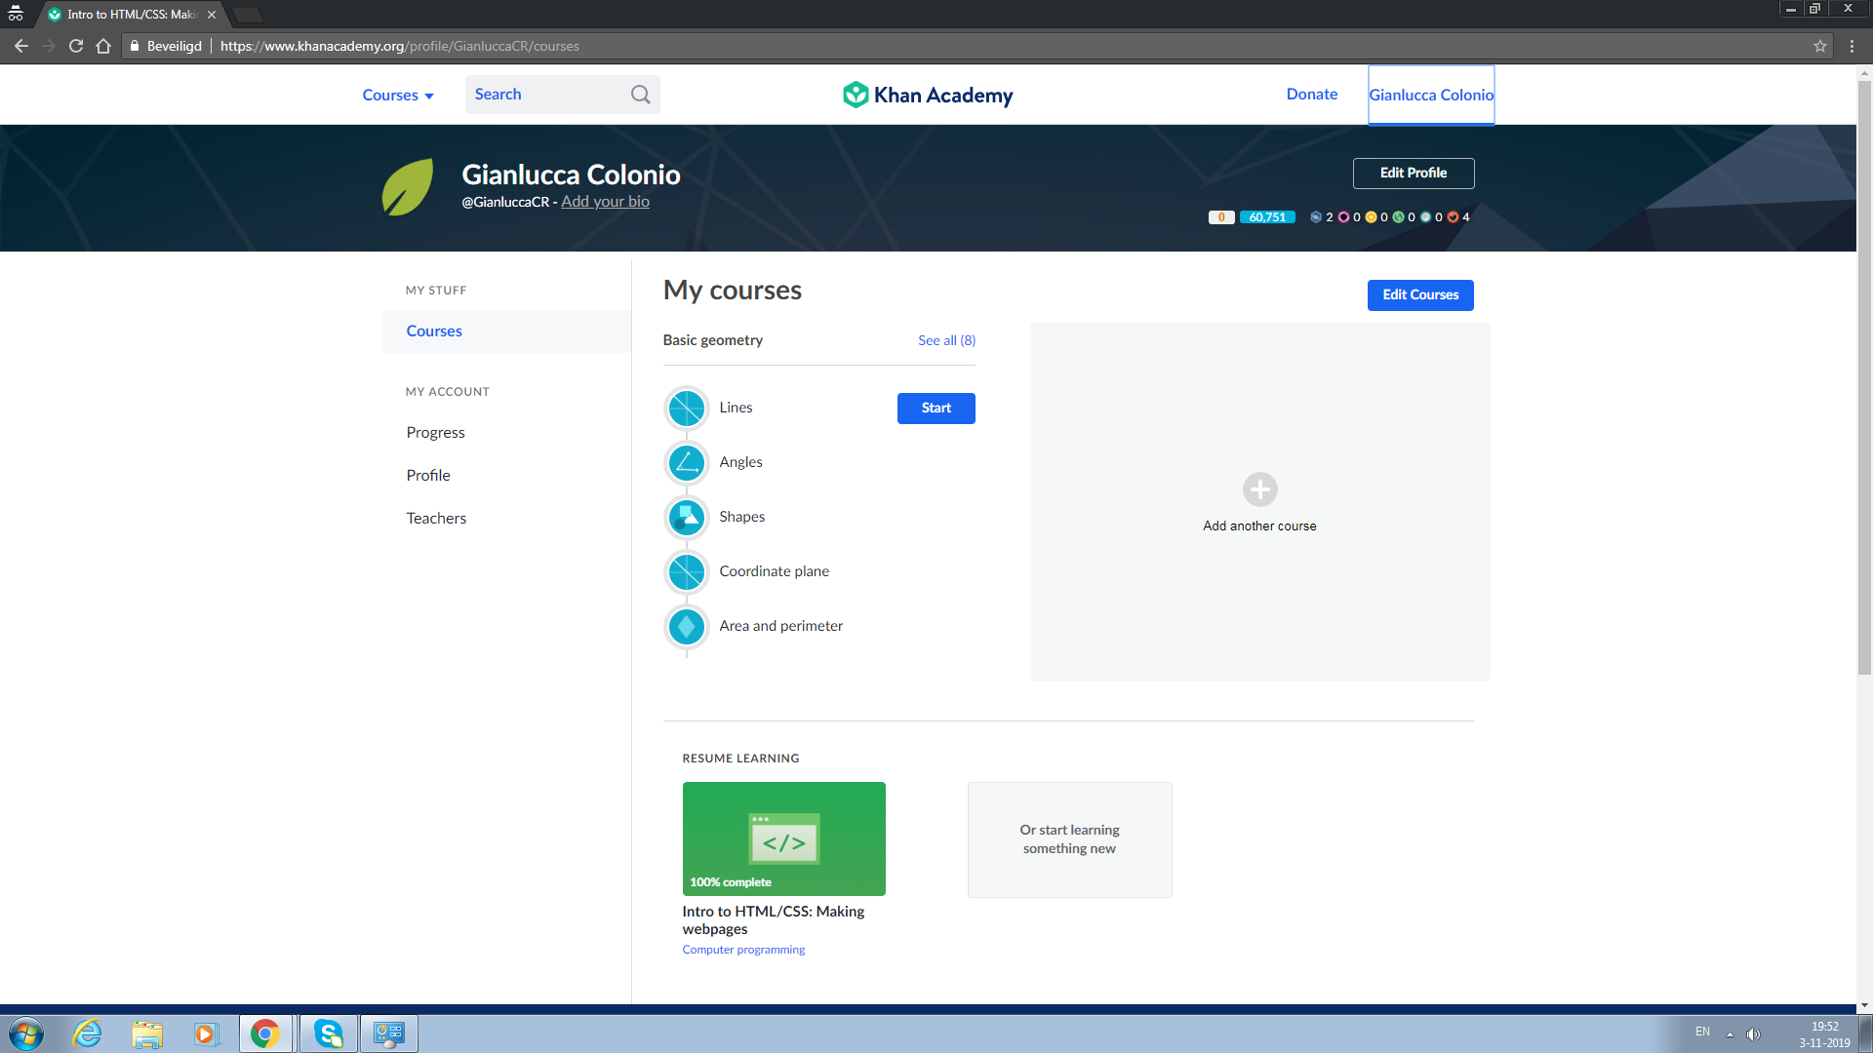Click the Meteorite badge icon
Image resolution: width=1873 pixels, height=1053 pixels.
pyautogui.click(x=1453, y=217)
